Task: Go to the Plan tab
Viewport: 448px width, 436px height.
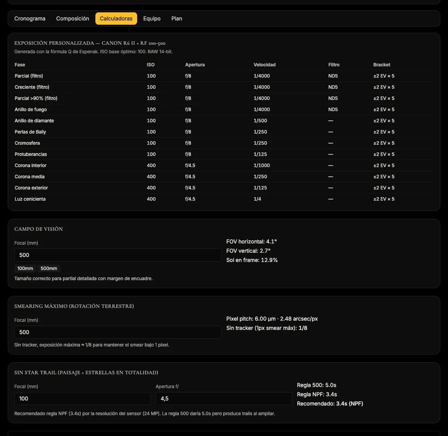Action: coord(176,19)
